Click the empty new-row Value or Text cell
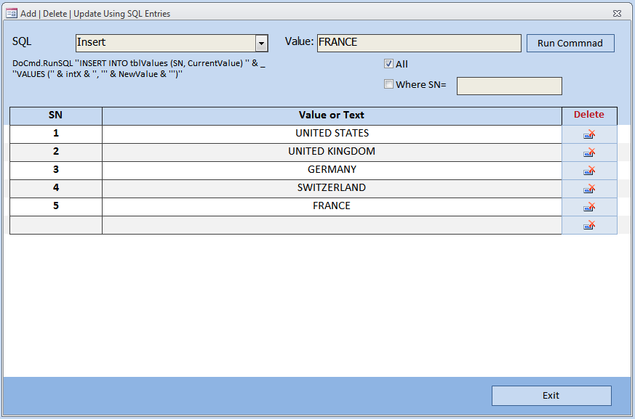Screen dimensions: 635x419 pos(332,225)
